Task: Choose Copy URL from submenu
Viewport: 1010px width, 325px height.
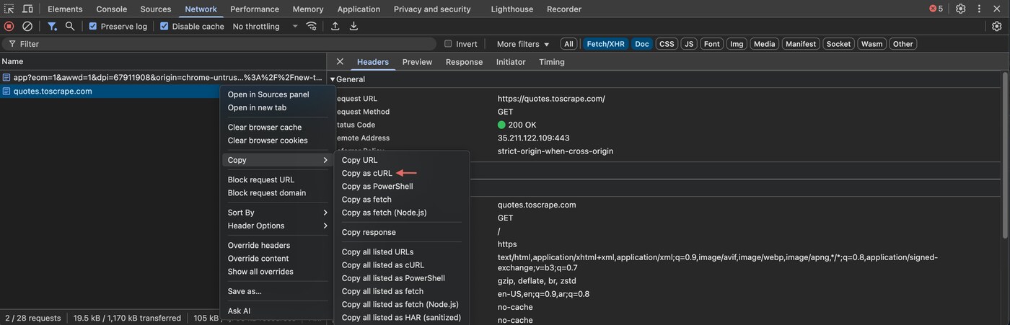Action: click(x=360, y=160)
